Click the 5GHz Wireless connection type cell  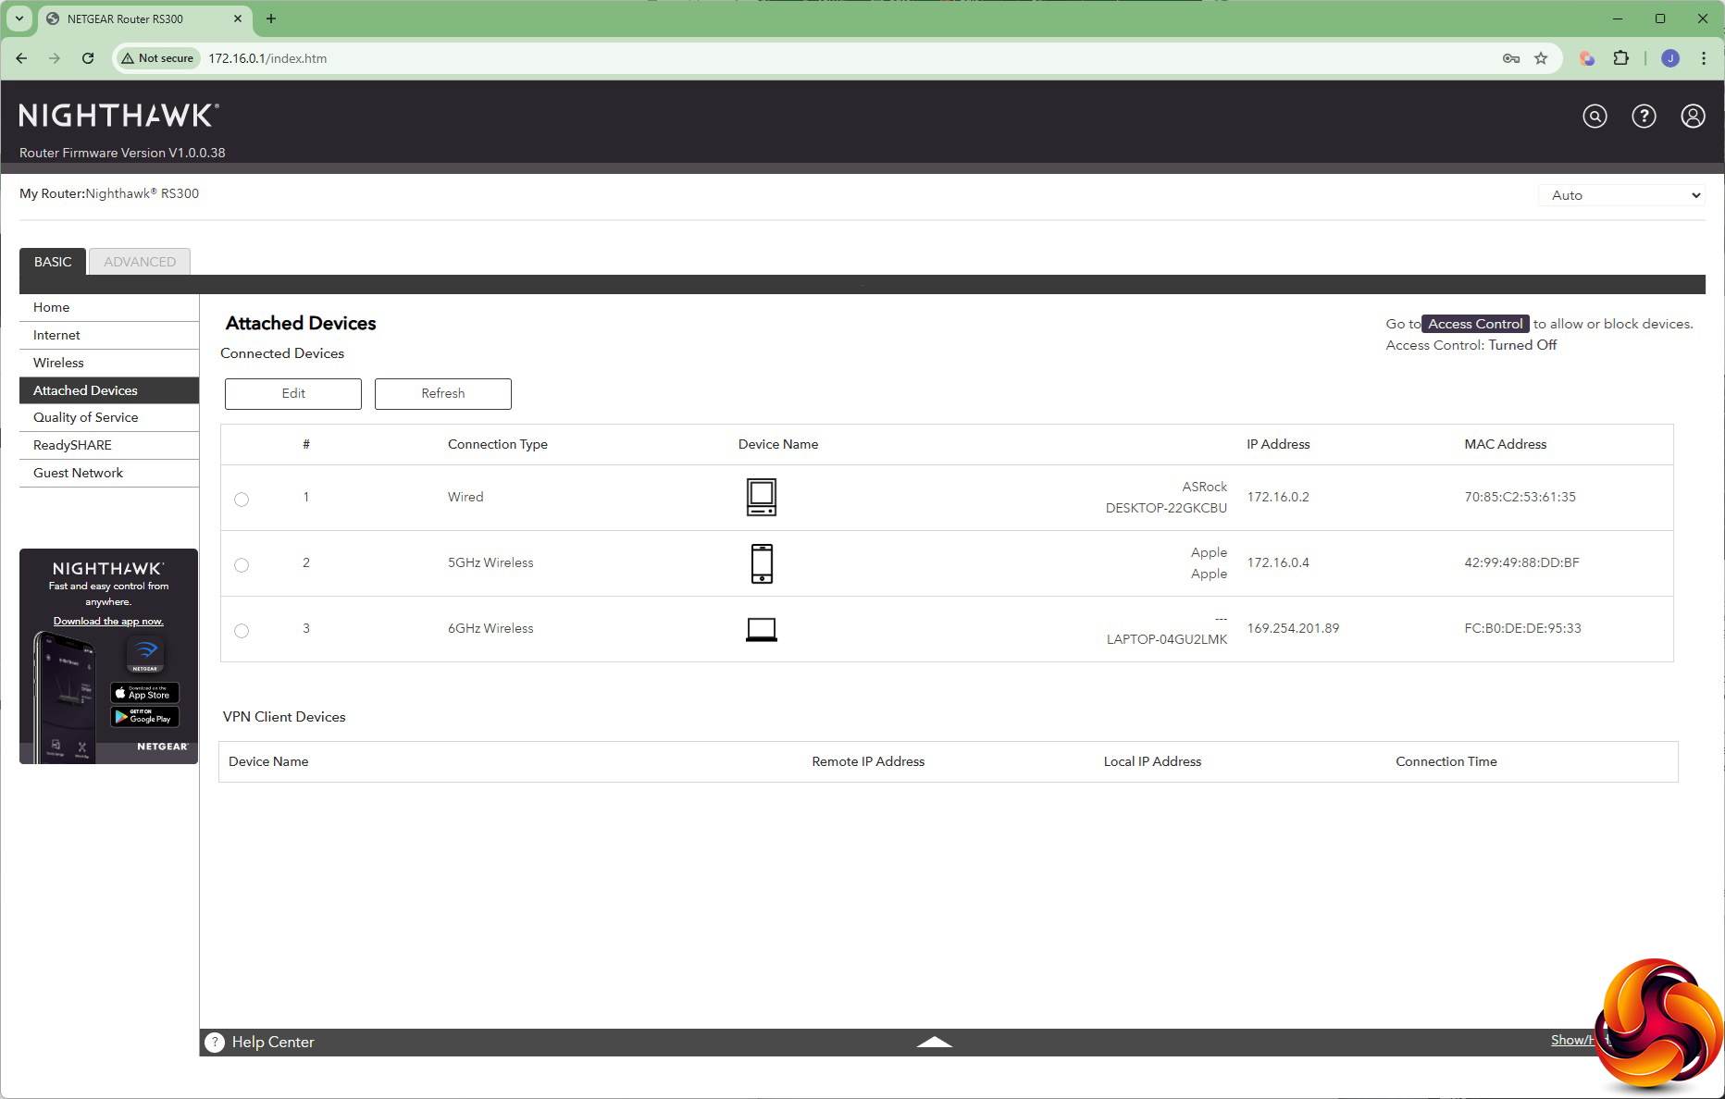(x=490, y=562)
